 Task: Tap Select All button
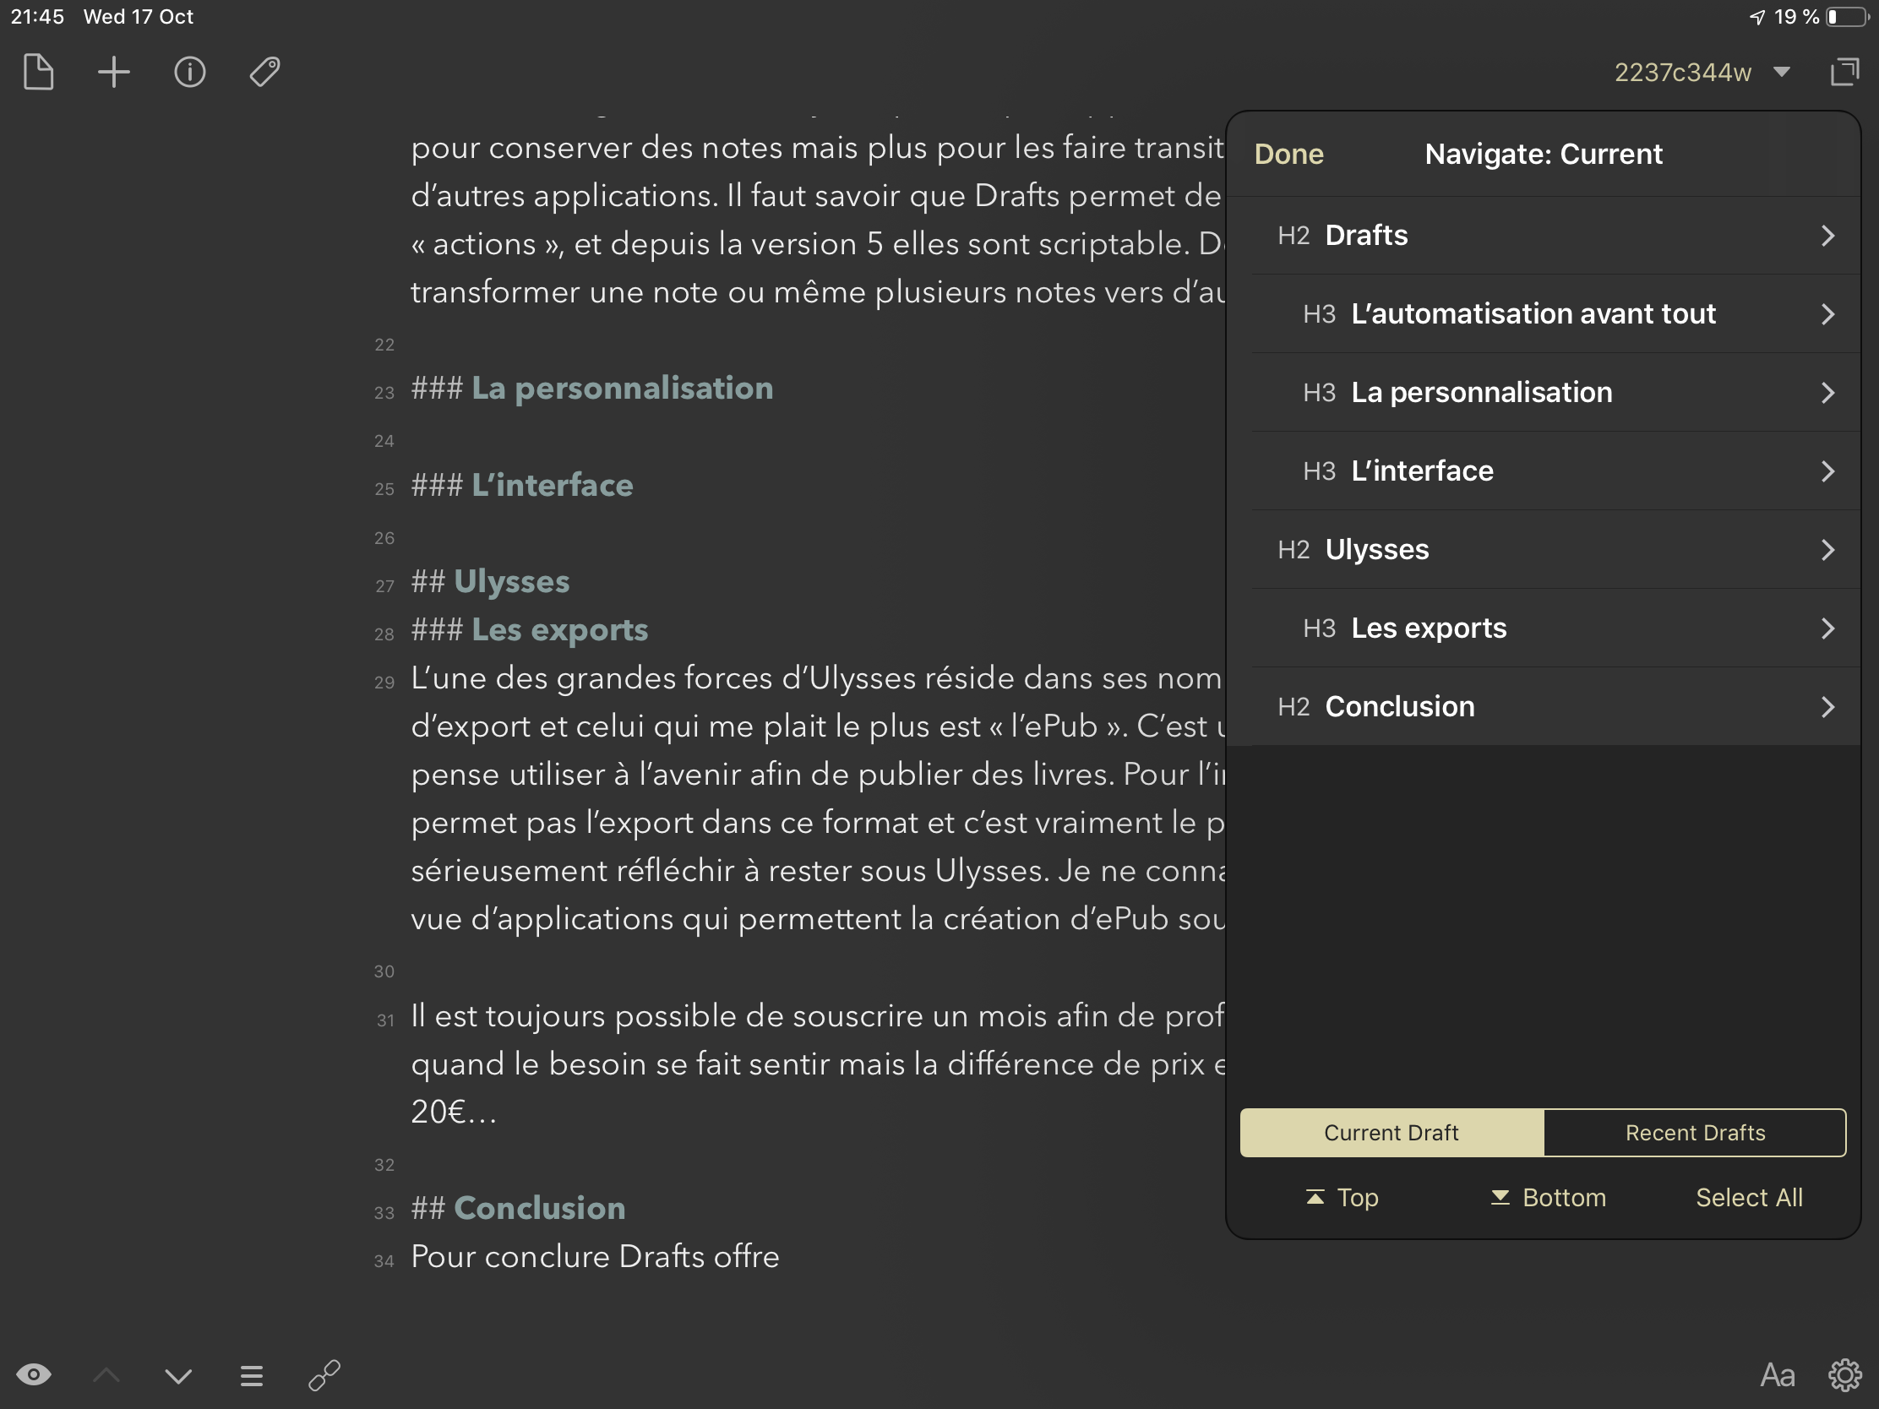pos(1748,1197)
